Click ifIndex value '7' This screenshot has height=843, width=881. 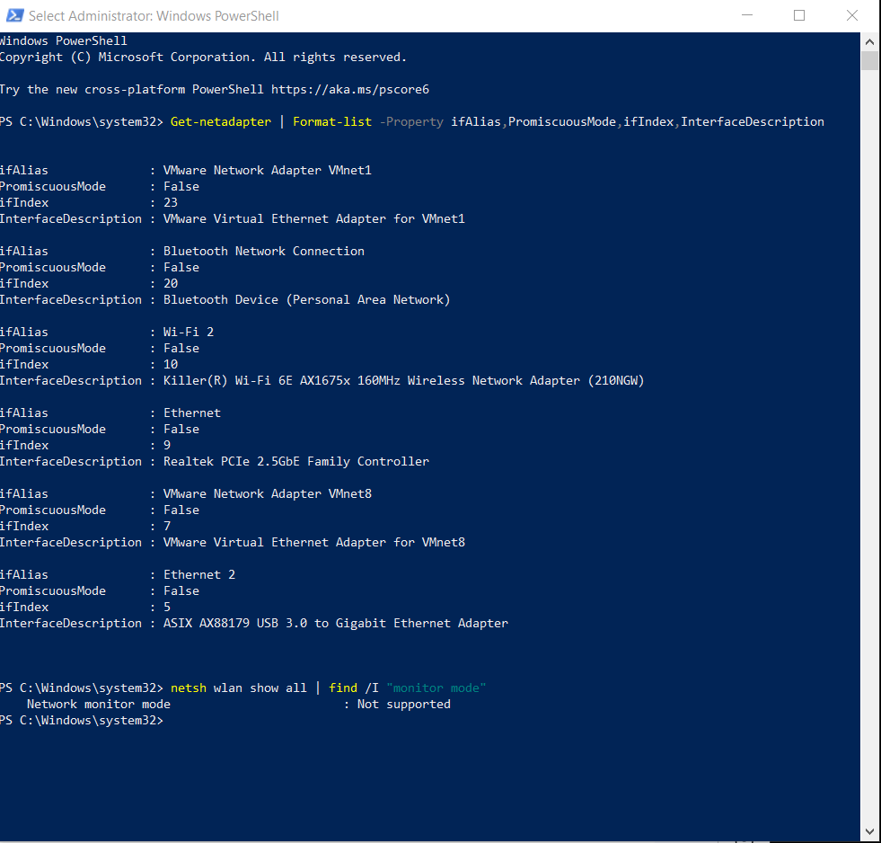(x=167, y=526)
